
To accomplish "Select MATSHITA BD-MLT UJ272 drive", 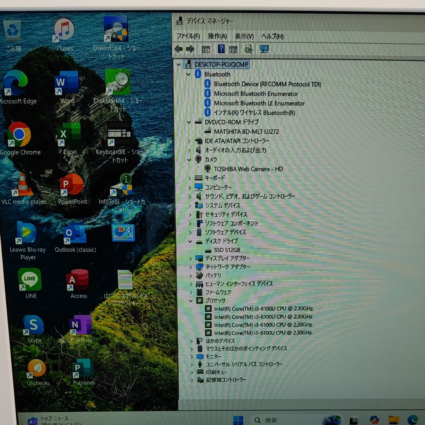I will pyautogui.click(x=246, y=131).
